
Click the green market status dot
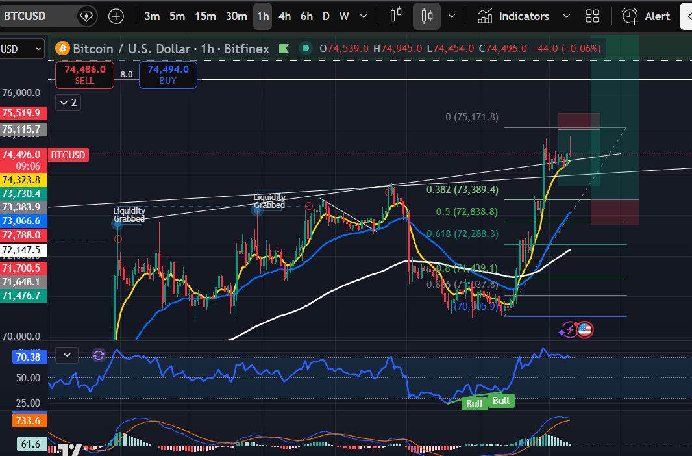306,48
